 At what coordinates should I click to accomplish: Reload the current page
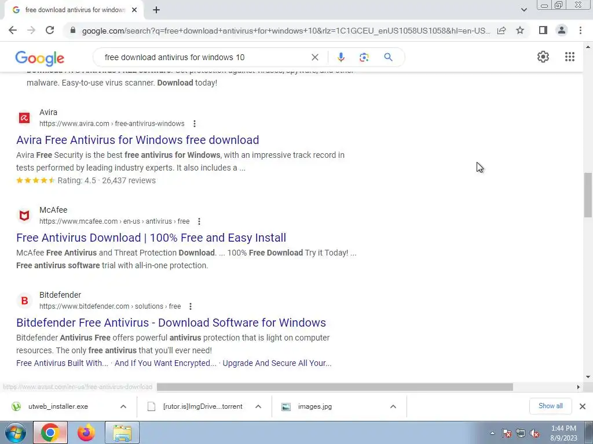pos(50,30)
